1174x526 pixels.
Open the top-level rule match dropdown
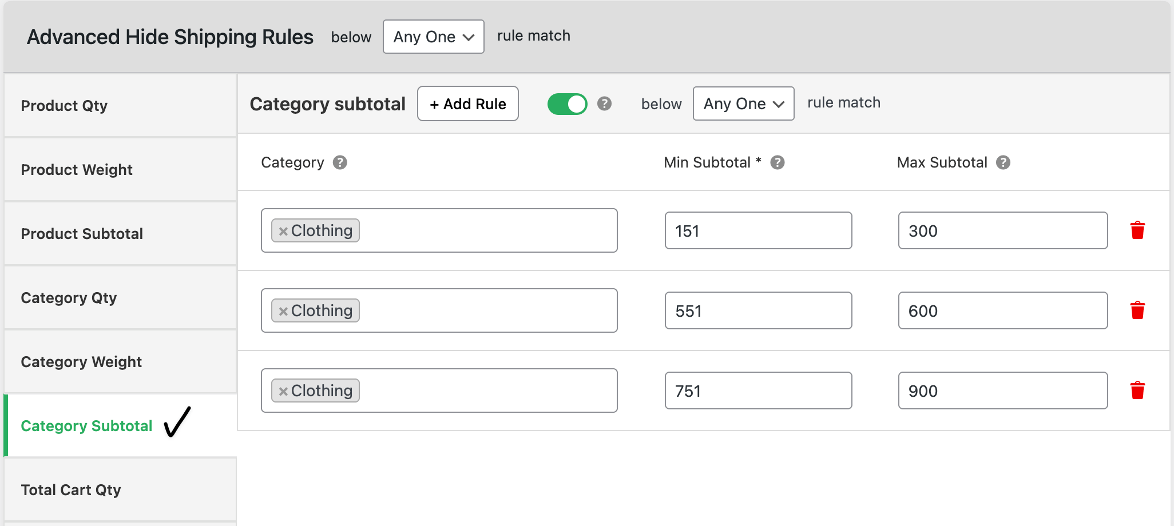[x=433, y=36]
